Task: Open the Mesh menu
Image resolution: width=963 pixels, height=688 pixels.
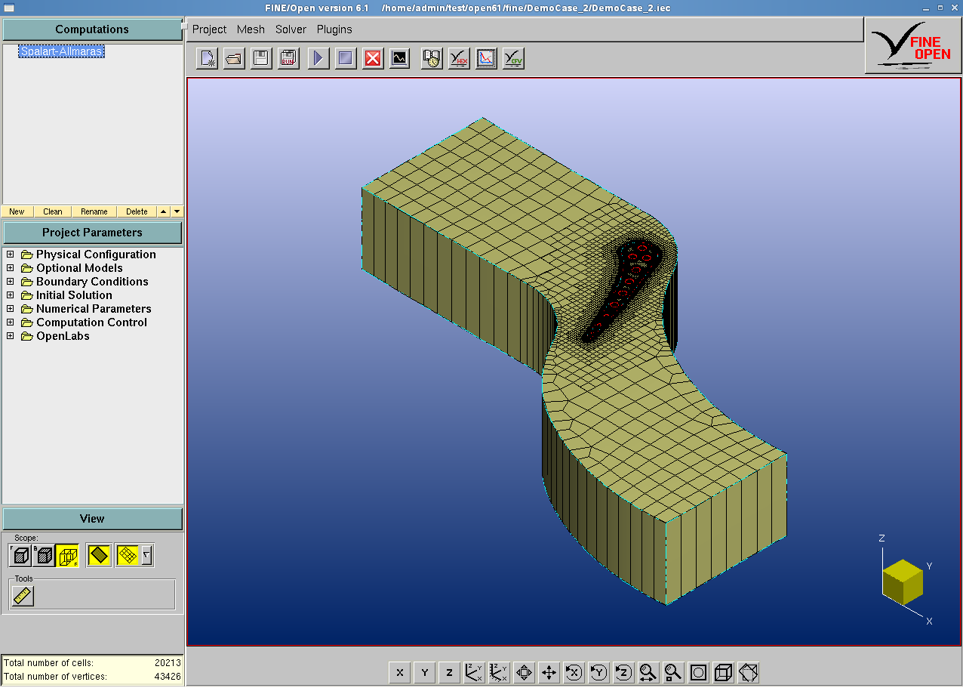Action: pos(251,29)
